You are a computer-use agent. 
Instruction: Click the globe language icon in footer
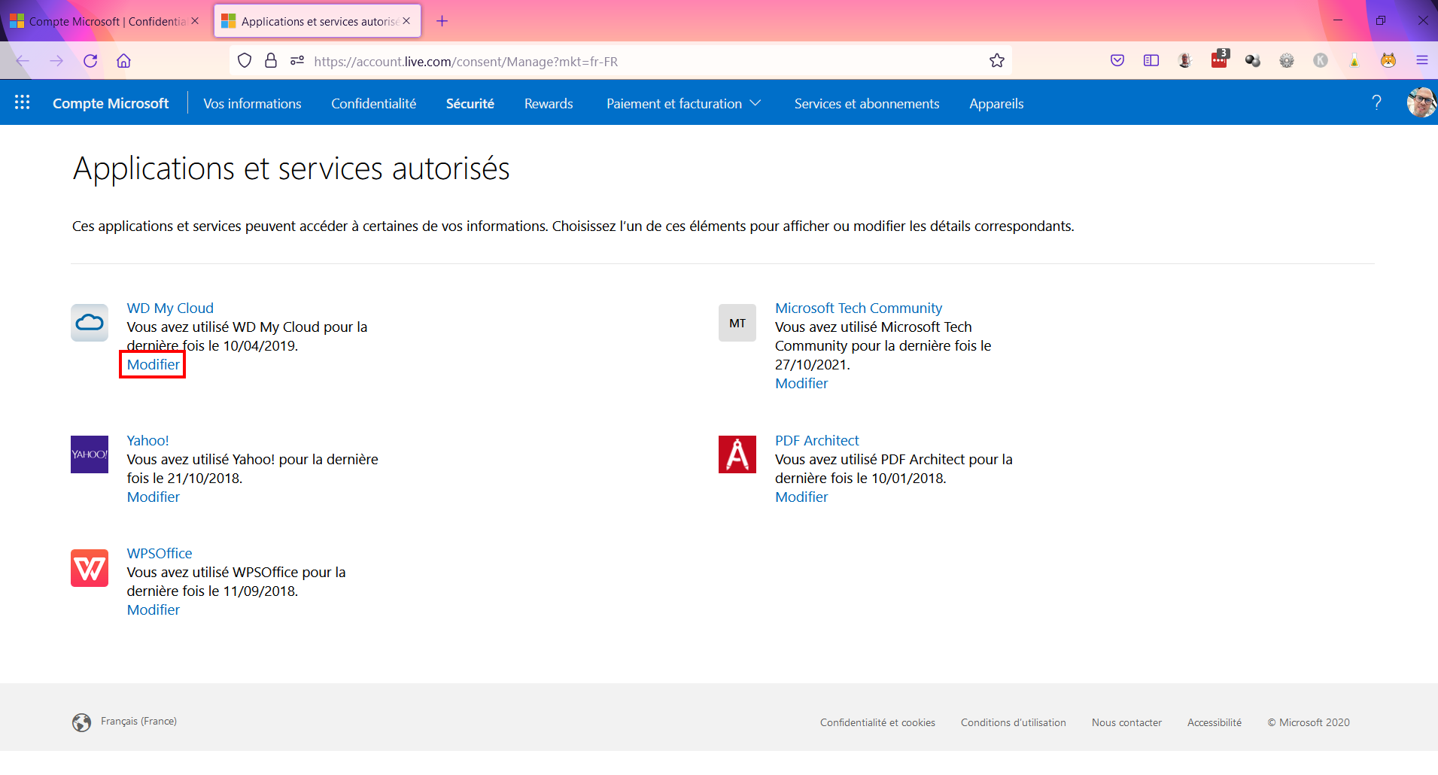click(x=81, y=722)
